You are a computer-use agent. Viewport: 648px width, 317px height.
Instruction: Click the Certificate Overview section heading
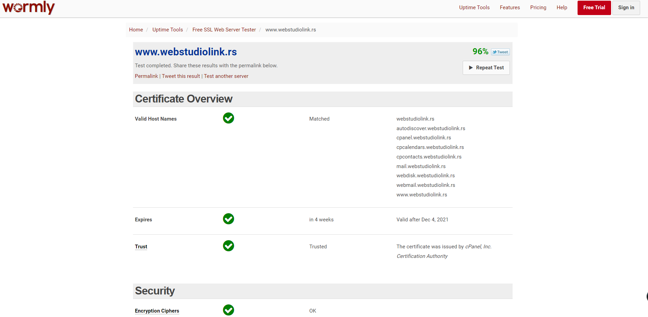[x=184, y=99]
